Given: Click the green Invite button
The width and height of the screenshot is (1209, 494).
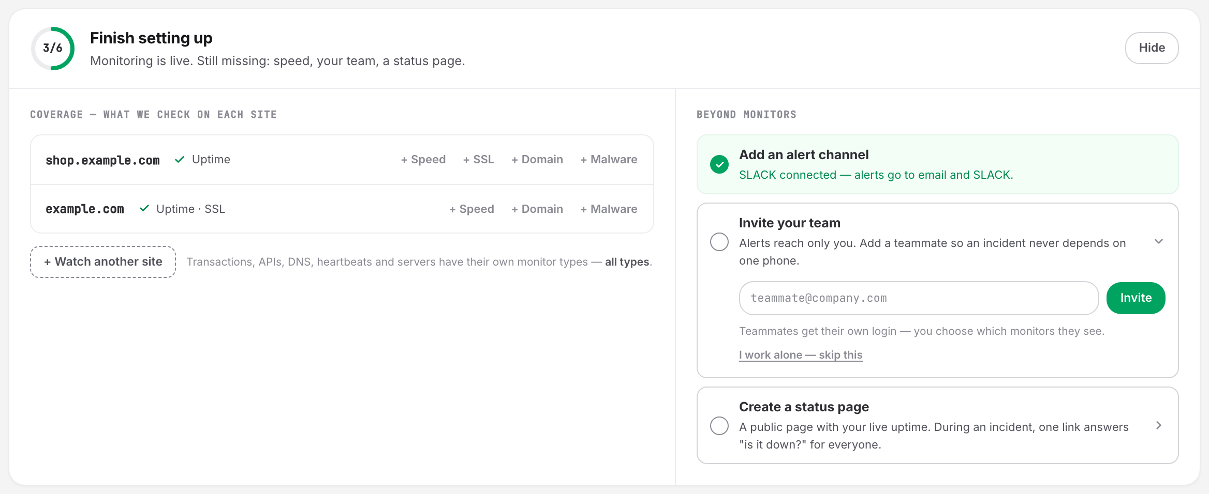Looking at the screenshot, I should (x=1136, y=298).
